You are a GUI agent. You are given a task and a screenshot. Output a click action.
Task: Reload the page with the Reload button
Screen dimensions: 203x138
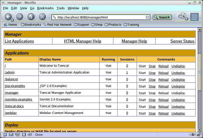(31, 17)
